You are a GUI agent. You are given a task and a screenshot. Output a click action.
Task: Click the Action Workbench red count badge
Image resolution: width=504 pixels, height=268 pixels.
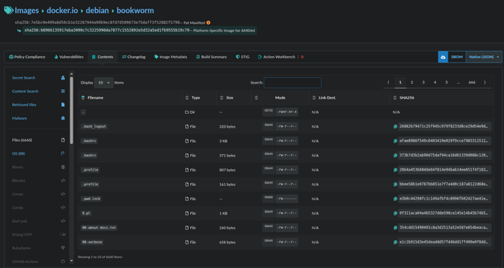click(302, 57)
